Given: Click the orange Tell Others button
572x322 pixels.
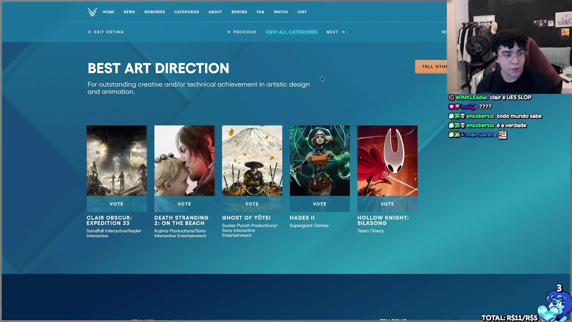Looking at the screenshot, I should [431, 67].
